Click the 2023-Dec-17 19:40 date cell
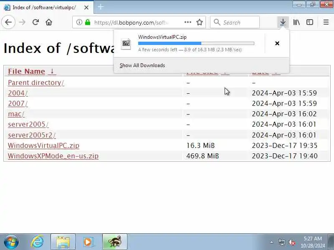The image size is (334, 250). (x=285, y=156)
